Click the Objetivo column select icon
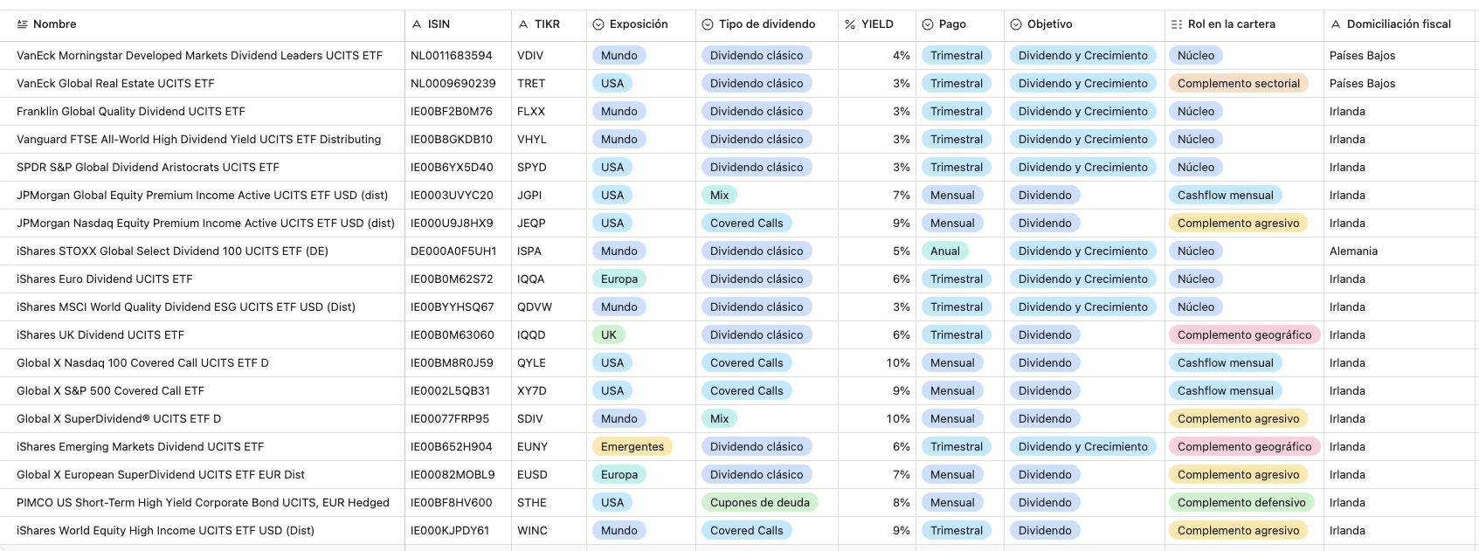 coord(1016,24)
